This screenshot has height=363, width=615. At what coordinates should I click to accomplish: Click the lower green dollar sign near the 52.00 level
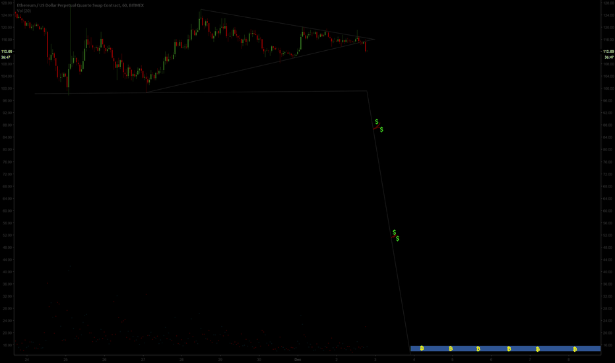coord(397,239)
